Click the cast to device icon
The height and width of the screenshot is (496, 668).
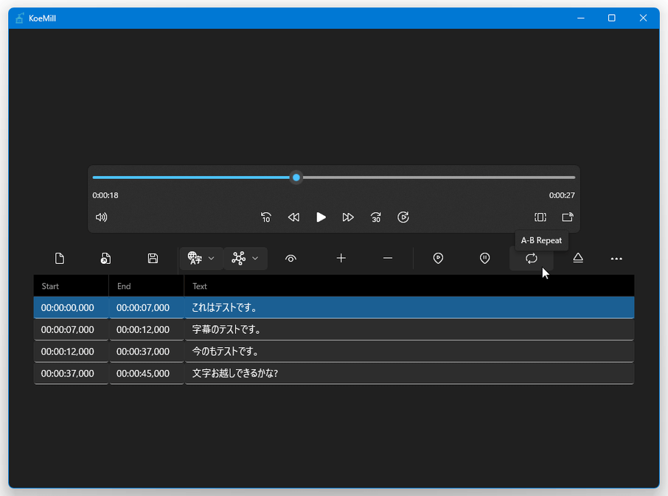click(567, 217)
